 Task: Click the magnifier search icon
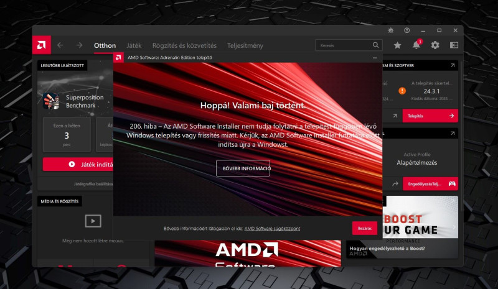point(376,45)
